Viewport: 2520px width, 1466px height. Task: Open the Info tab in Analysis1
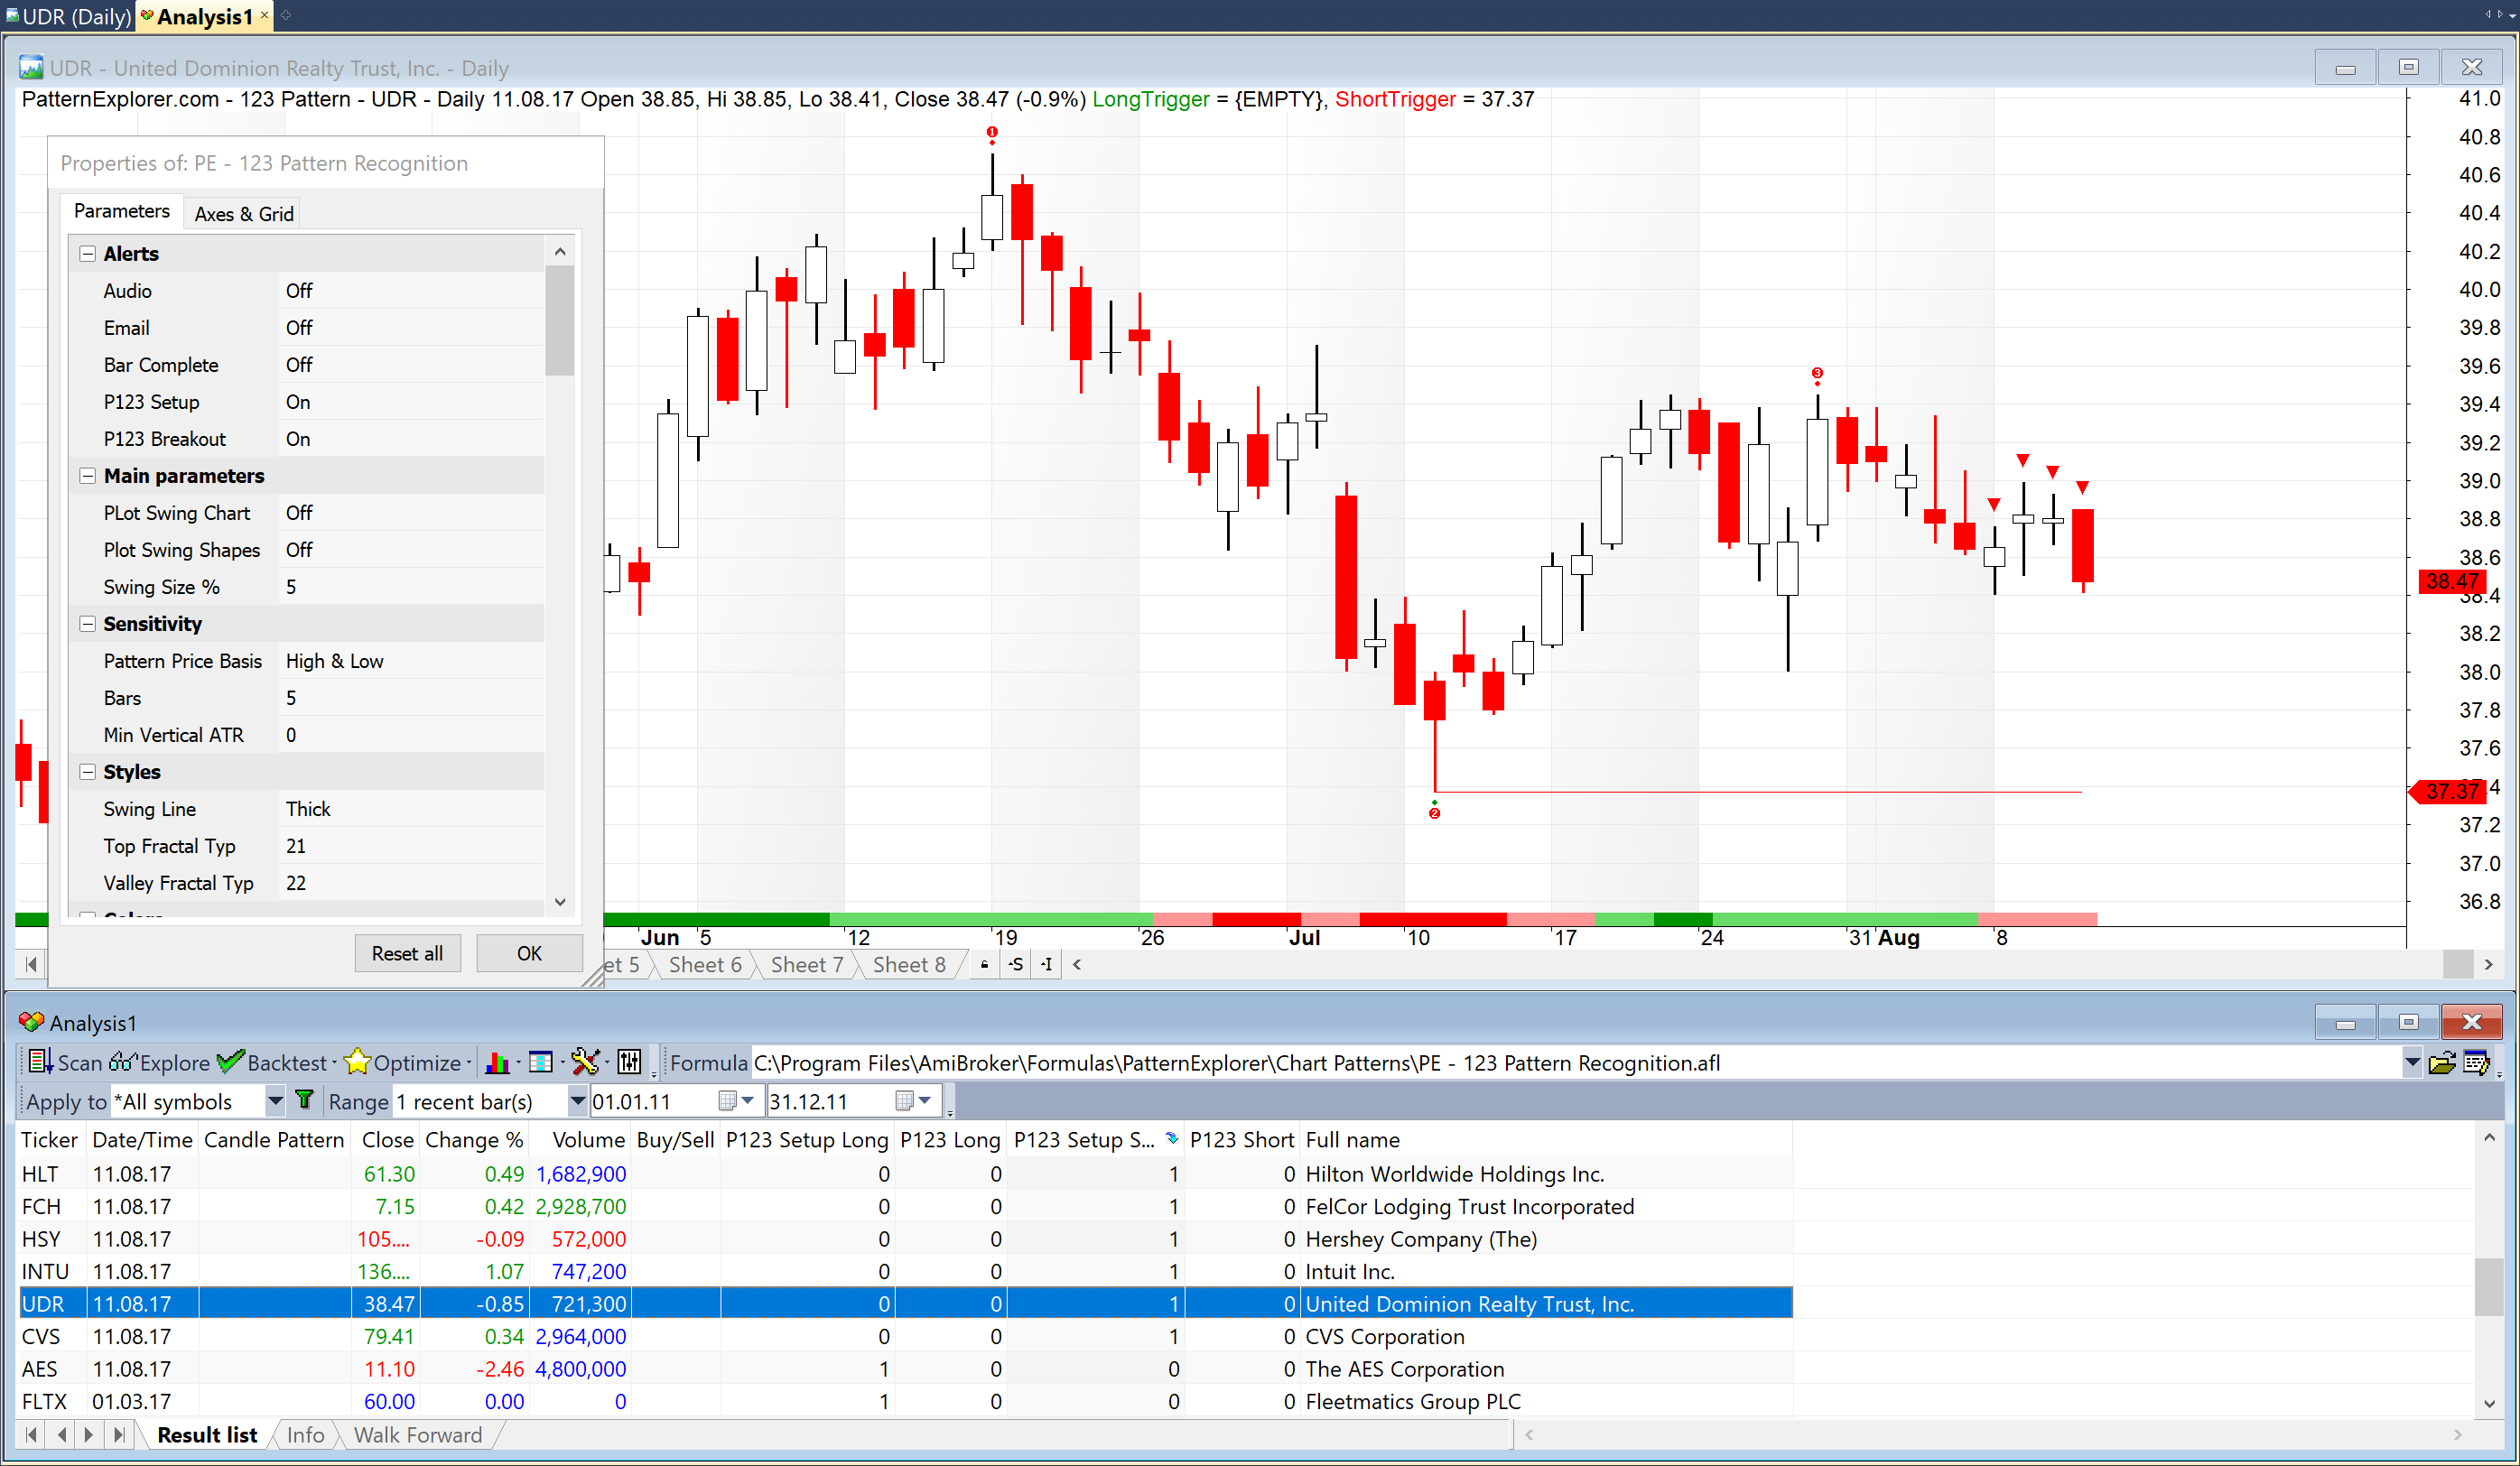click(x=305, y=1434)
